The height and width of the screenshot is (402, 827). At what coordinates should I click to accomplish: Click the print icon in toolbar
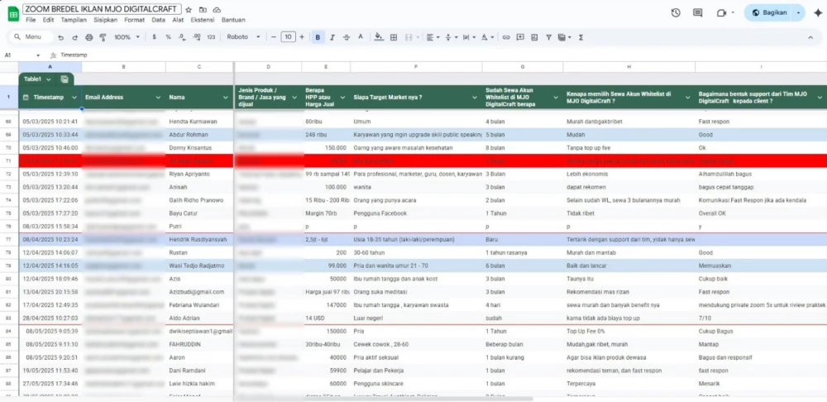click(x=89, y=37)
